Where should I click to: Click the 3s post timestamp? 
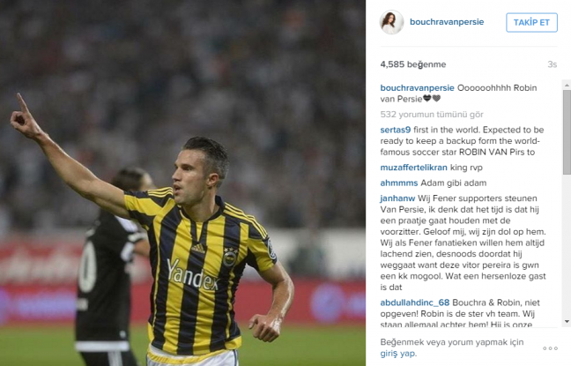[x=552, y=64]
